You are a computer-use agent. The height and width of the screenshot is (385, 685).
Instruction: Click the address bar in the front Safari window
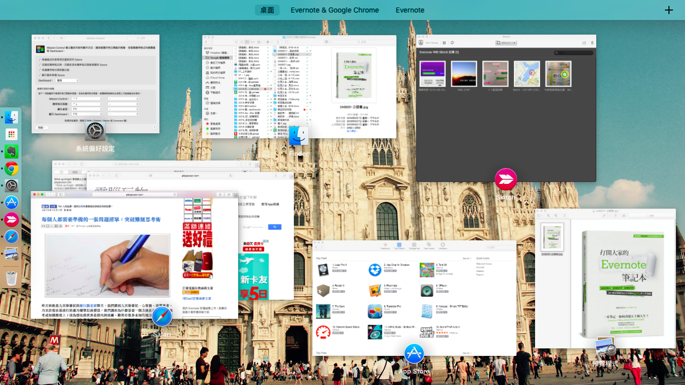134,195
